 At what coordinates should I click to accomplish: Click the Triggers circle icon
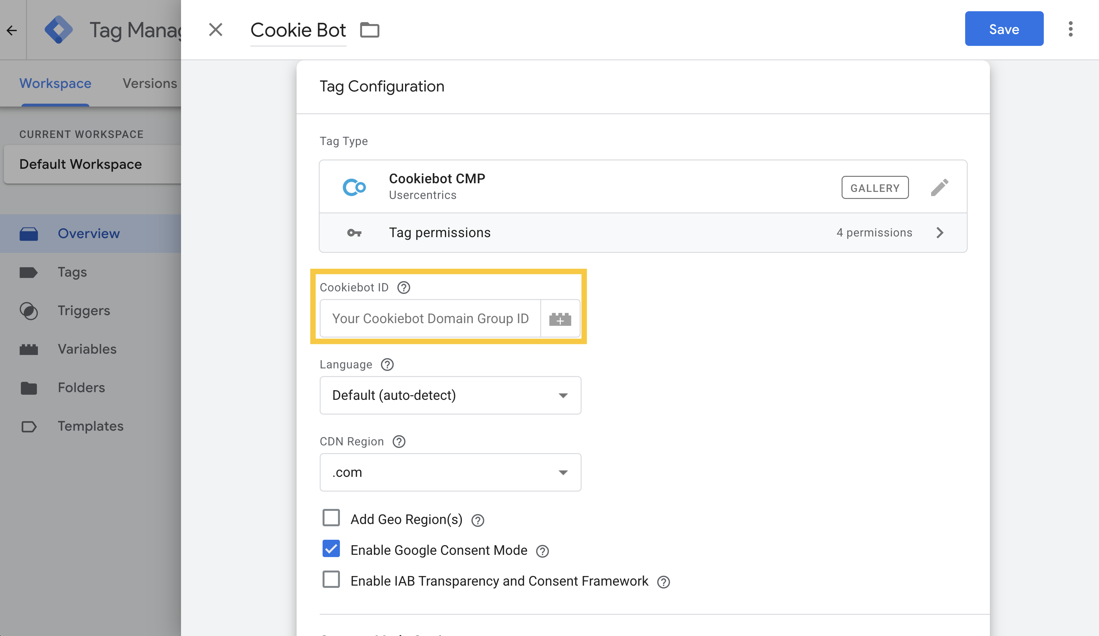pos(29,311)
